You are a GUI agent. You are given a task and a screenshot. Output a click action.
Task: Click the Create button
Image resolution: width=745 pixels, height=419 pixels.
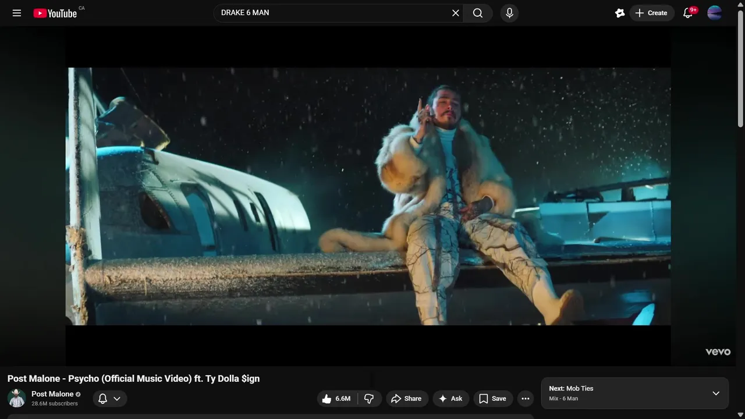[652, 13]
